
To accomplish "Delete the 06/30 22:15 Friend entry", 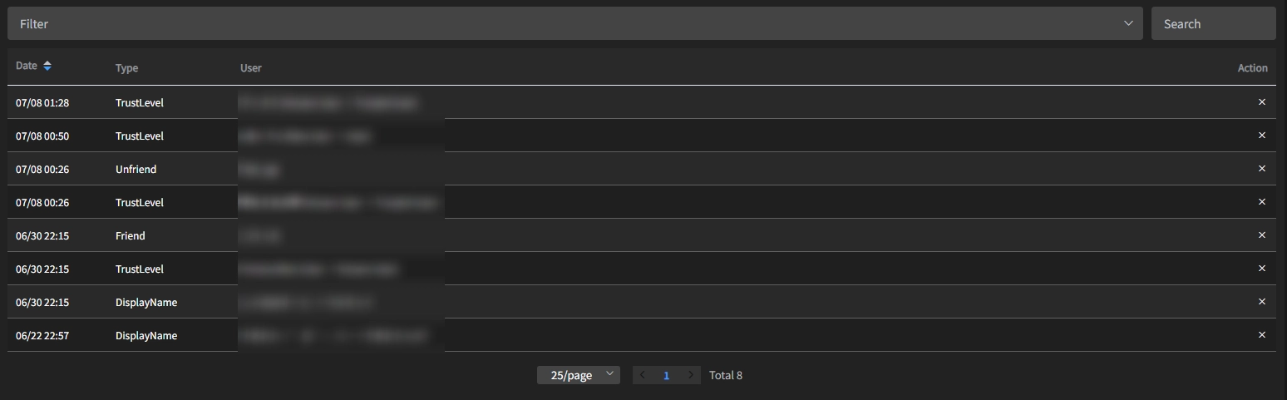I will click(x=1261, y=235).
